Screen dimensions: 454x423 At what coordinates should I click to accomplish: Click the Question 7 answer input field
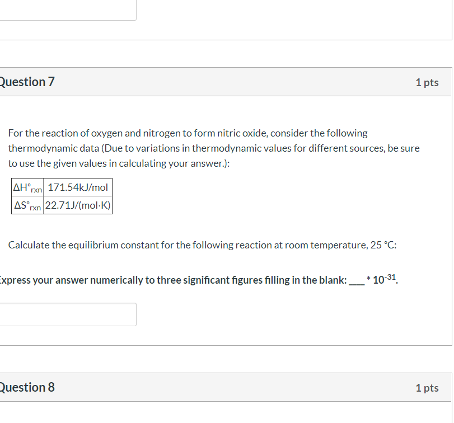[68, 314]
